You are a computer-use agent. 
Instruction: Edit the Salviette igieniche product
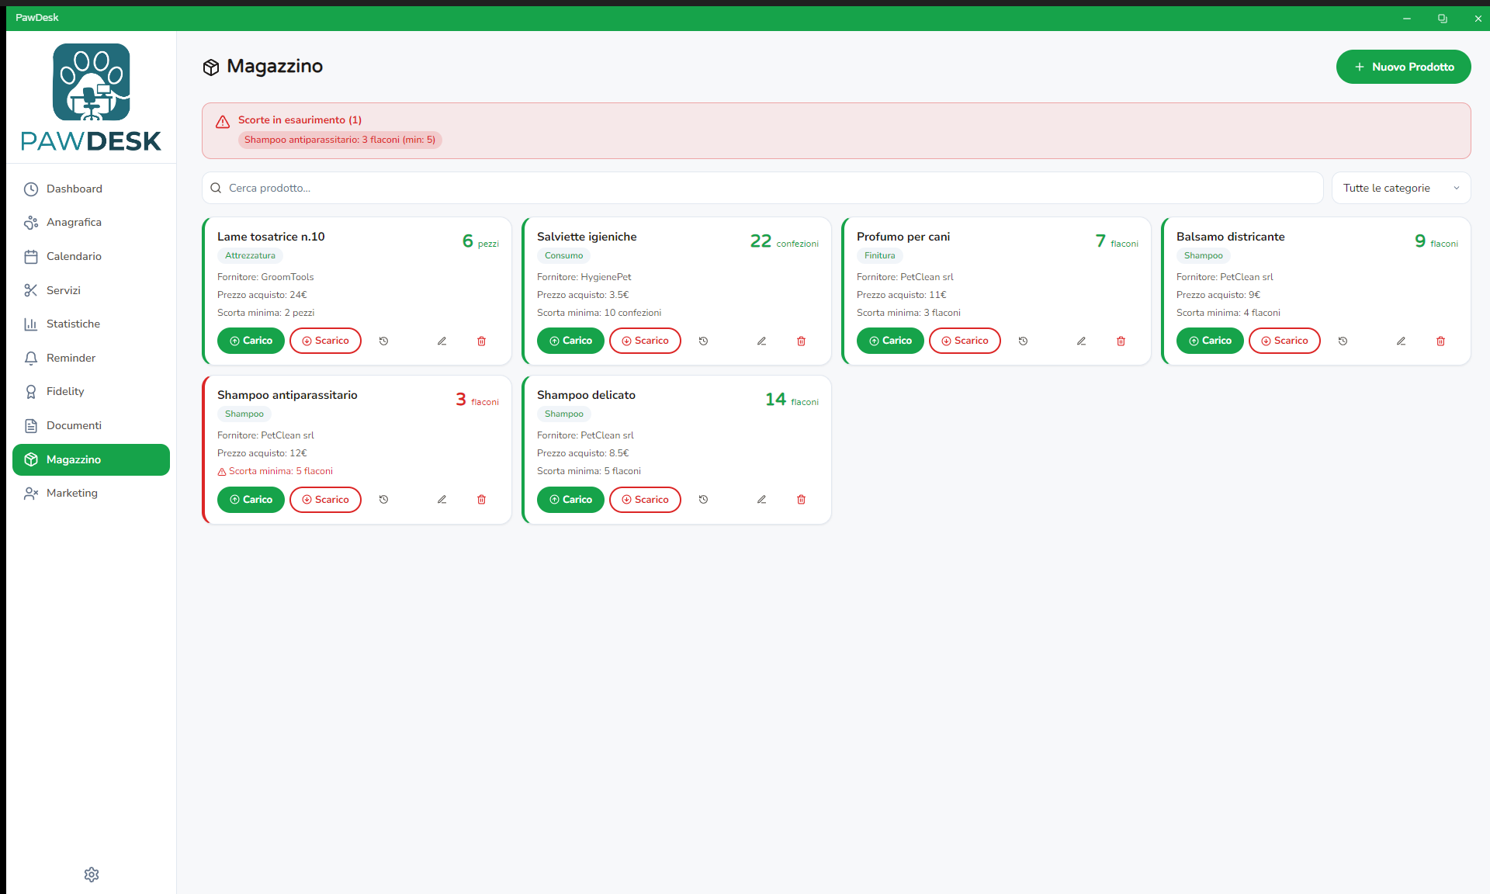tap(761, 341)
